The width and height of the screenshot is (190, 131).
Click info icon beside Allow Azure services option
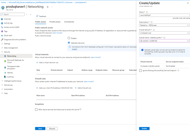point(80,109)
